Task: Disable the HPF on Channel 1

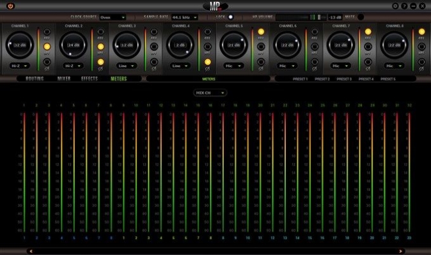Action: pyautogui.click(x=47, y=47)
